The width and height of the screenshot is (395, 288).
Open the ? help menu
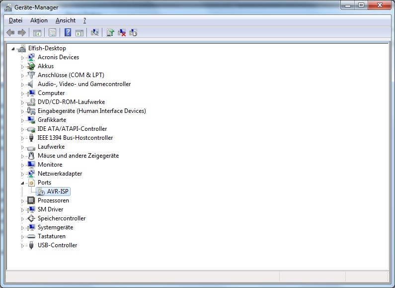(x=84, y=20)
